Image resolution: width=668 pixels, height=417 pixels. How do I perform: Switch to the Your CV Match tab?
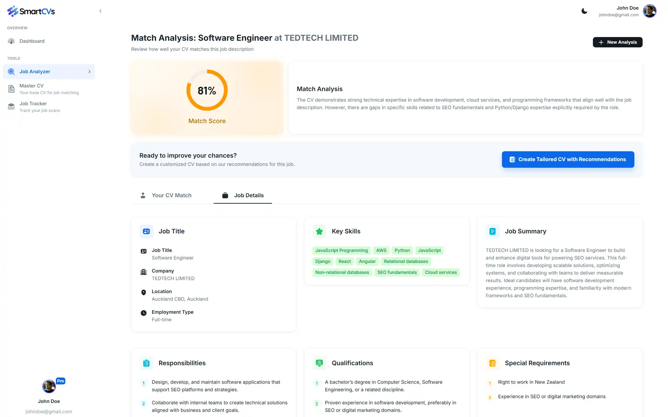(166, 195)
